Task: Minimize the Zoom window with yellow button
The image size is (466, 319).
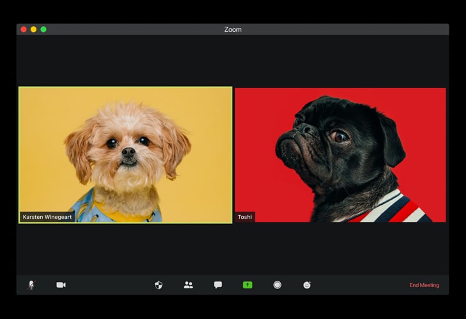Action: tap(33, 29)
